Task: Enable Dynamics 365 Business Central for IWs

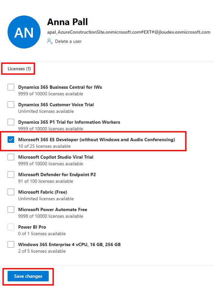Action: [11, 87]
